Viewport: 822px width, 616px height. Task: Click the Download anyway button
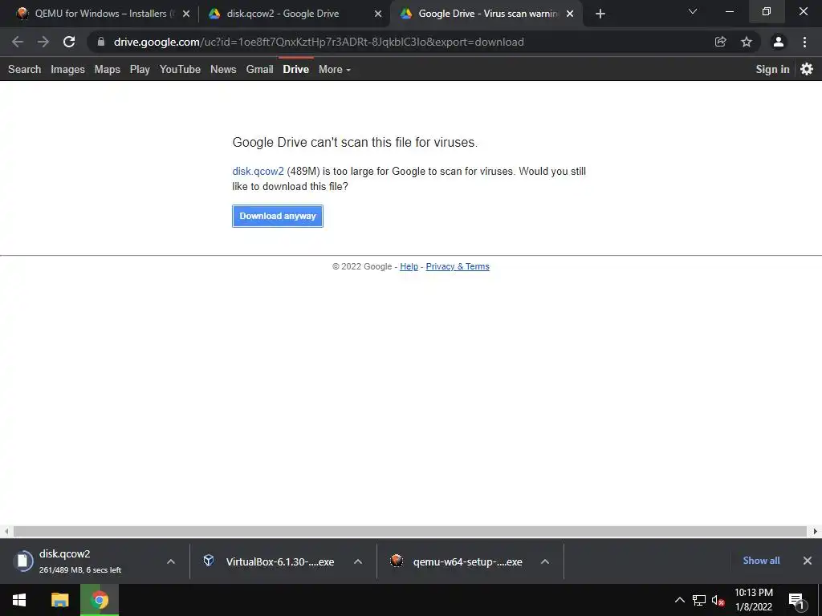(278, 216)
